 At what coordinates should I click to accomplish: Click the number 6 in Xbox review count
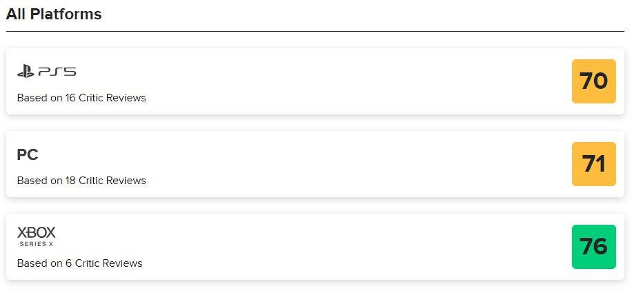click(x=68, y=263)
